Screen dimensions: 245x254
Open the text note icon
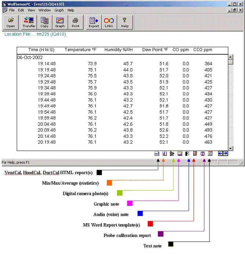click(x=210, y=154)
